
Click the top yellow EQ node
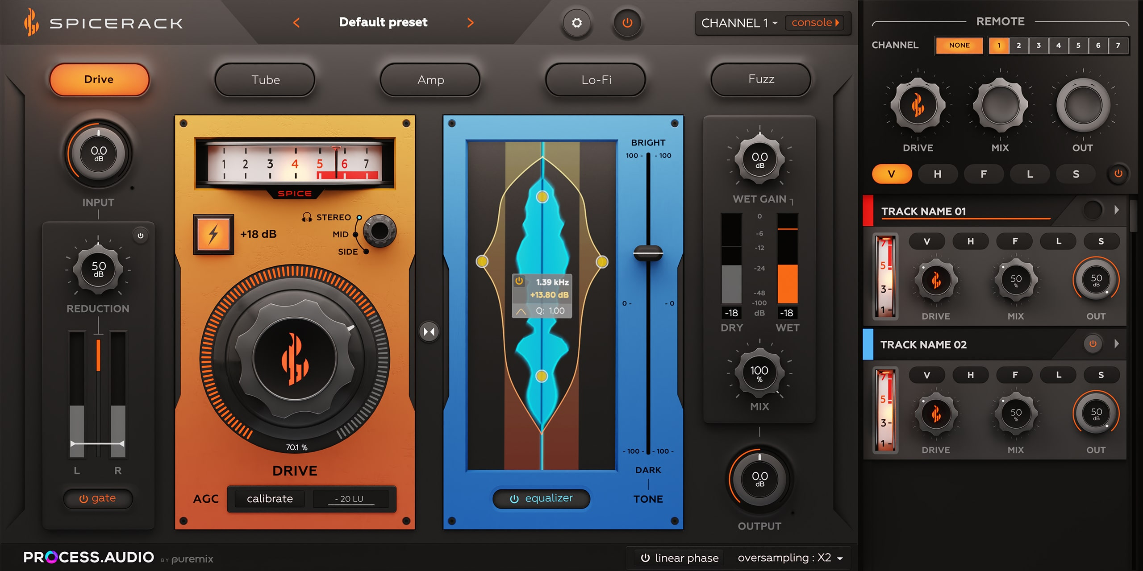coord(542,197)
